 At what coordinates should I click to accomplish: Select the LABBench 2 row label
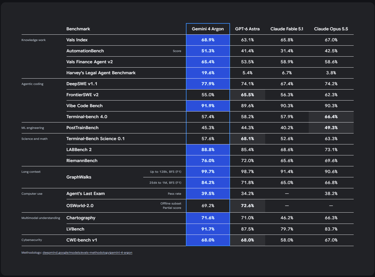pos(79,150)
